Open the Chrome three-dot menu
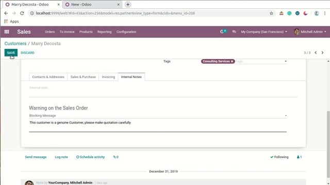Image resolution: width=330 pixels, height=185 pixels. pyautogui.click(x=325, y=13)
